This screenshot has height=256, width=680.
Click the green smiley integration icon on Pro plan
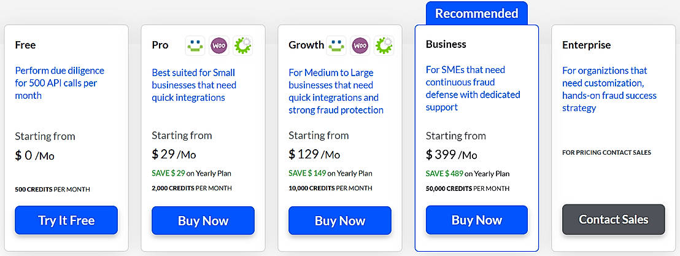click(x=195, y=45)
